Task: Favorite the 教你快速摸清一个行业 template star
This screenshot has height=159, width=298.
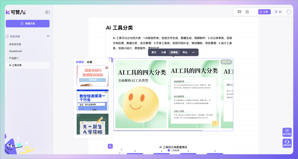Action: pyautogui.click(x=106, y=92)
